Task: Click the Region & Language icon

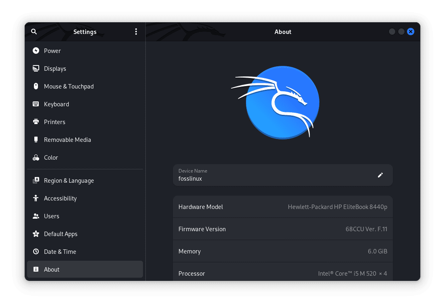Action: click(x=36, y=180)
